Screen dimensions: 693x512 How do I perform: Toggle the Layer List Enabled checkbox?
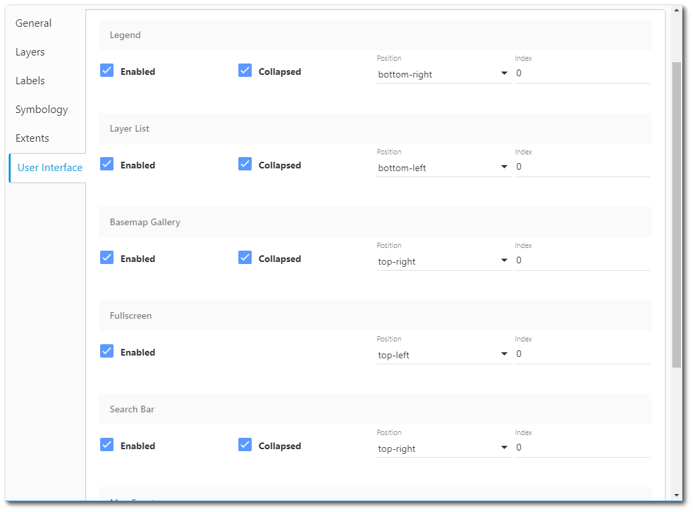coord(107,164)
